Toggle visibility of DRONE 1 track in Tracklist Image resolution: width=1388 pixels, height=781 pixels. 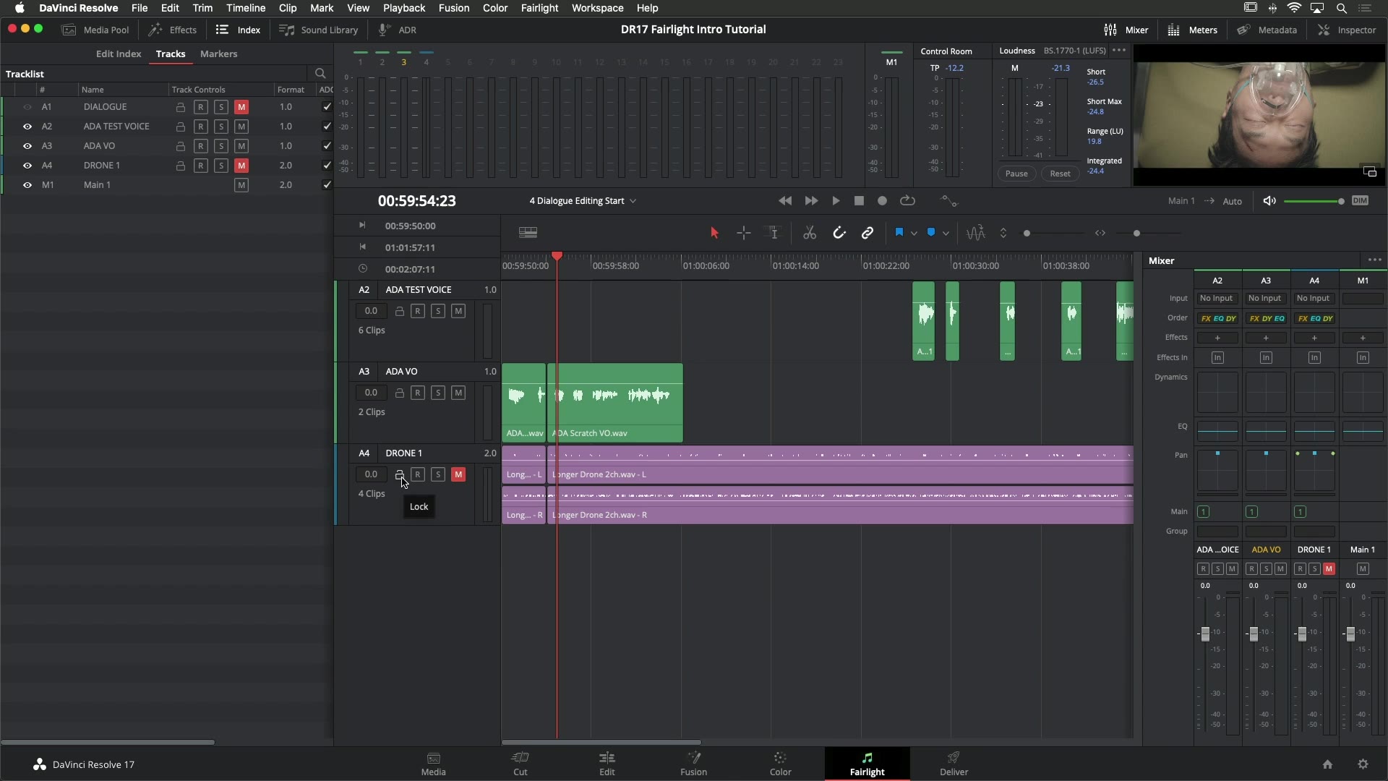(x=27, y=166)
